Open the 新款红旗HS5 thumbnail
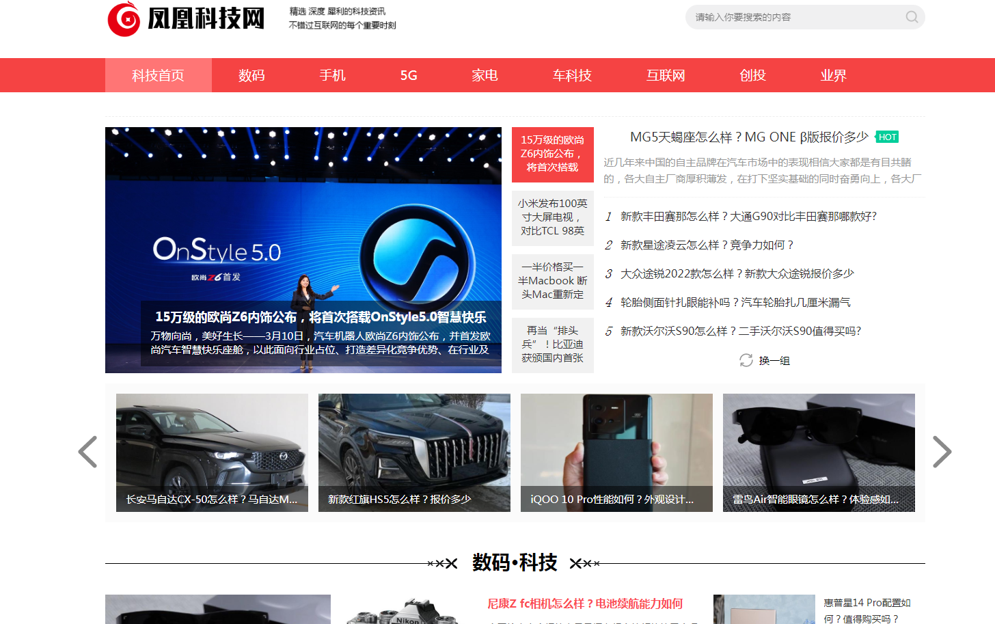Image resolution: width=995 pixels, height=624 pixels. point(414,452)
